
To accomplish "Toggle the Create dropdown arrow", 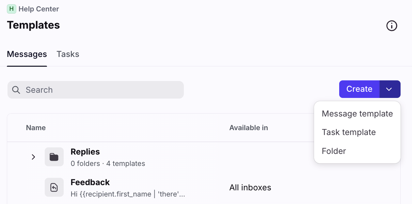I will (389, 89).
